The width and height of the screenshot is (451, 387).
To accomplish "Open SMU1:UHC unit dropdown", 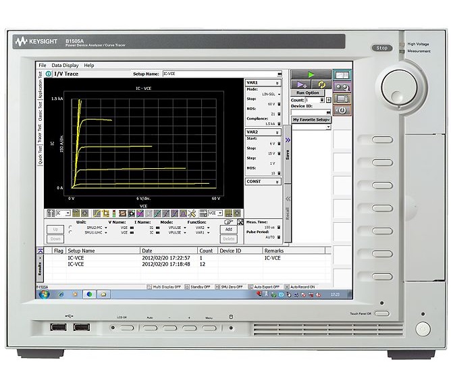I will coord(106,232).
